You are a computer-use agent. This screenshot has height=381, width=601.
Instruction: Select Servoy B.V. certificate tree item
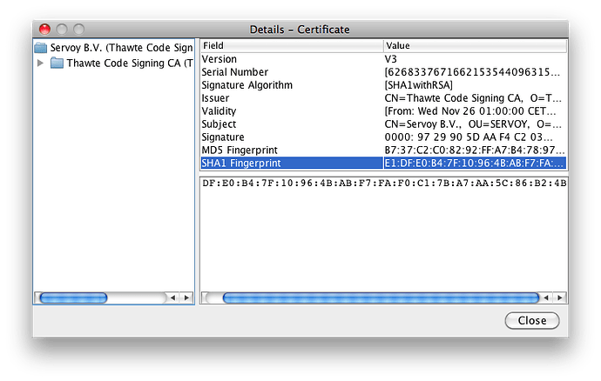click(121, 48)
